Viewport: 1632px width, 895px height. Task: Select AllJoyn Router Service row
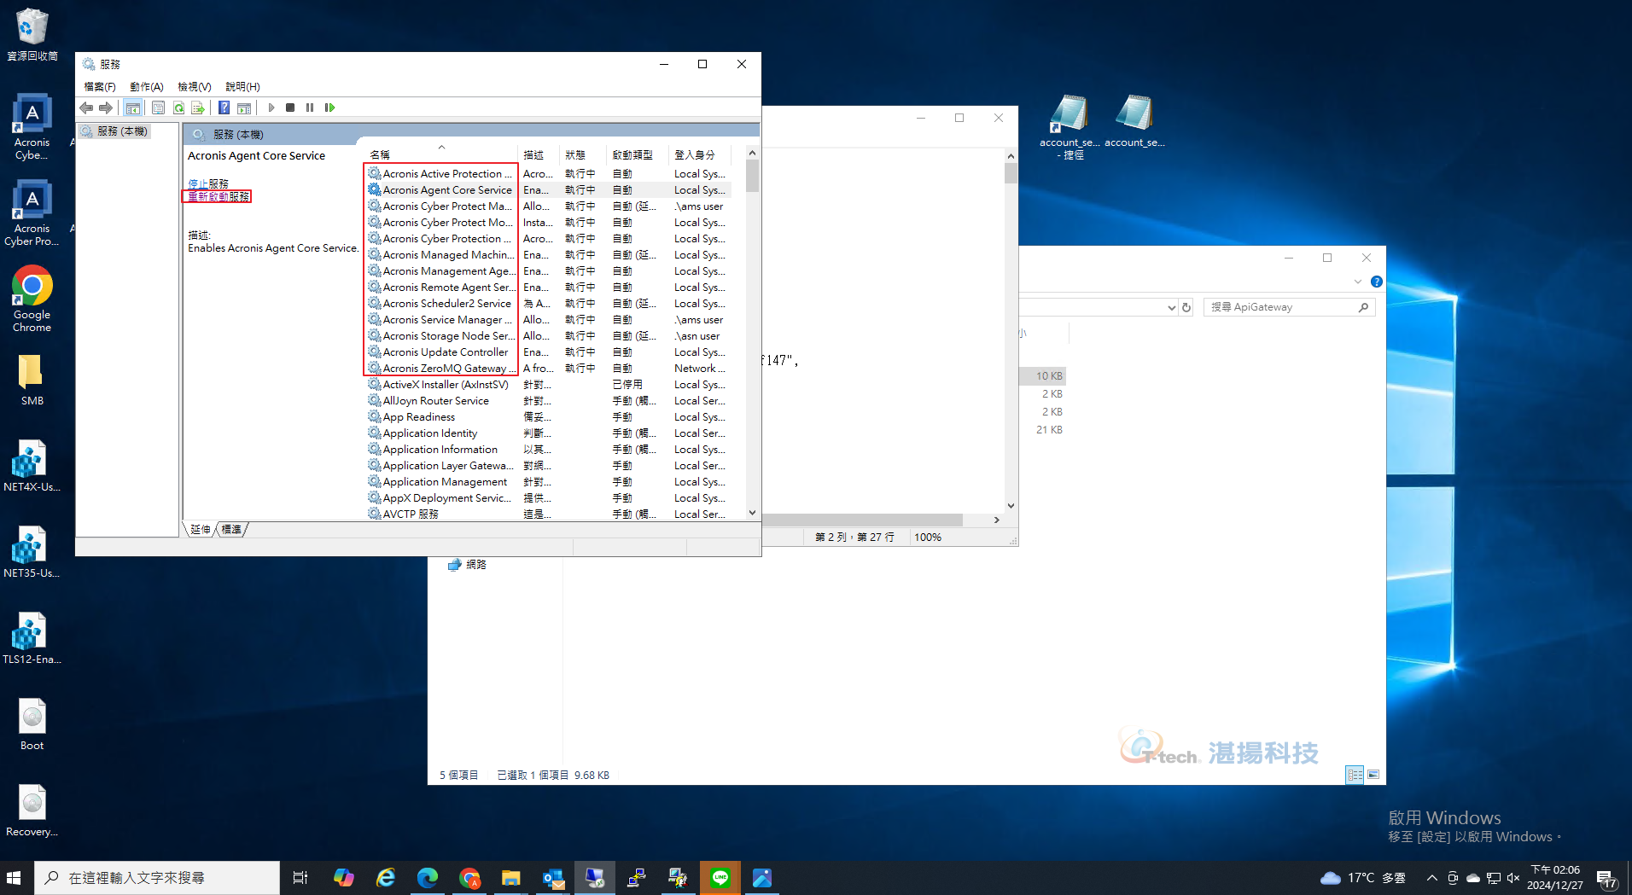(x=547, y=401)
